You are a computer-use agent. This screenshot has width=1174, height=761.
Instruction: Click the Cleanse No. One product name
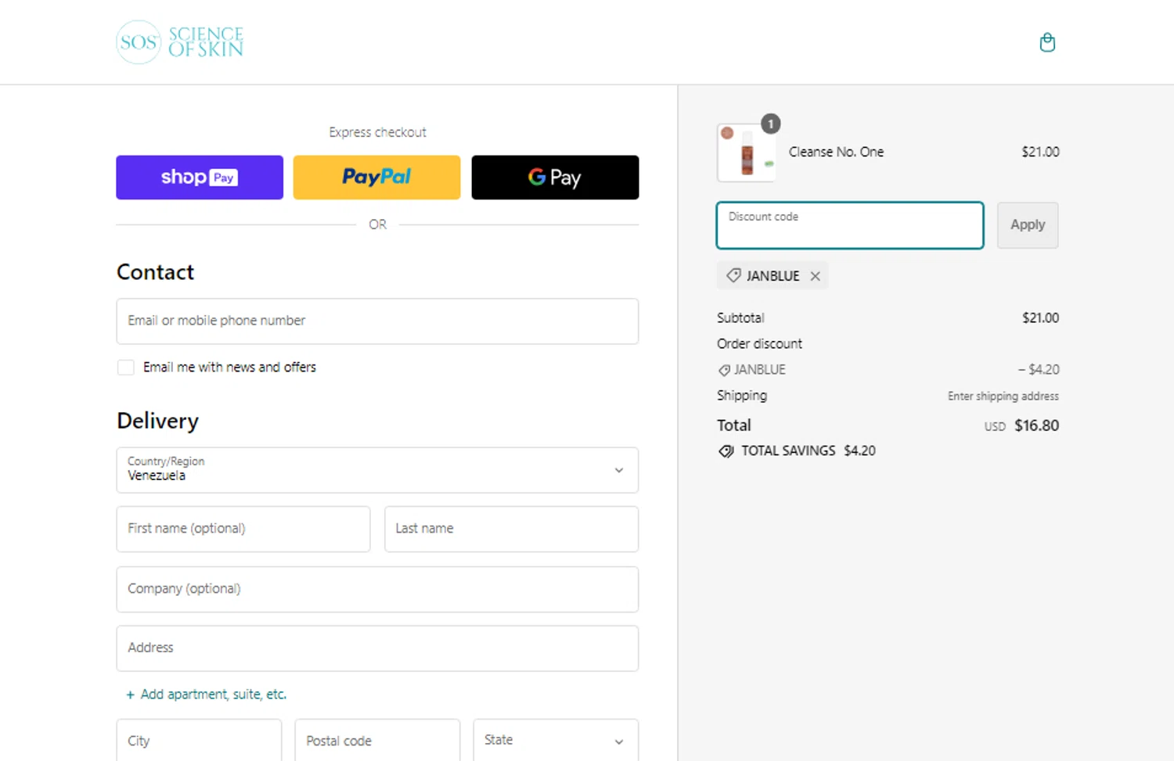(836, 152)
